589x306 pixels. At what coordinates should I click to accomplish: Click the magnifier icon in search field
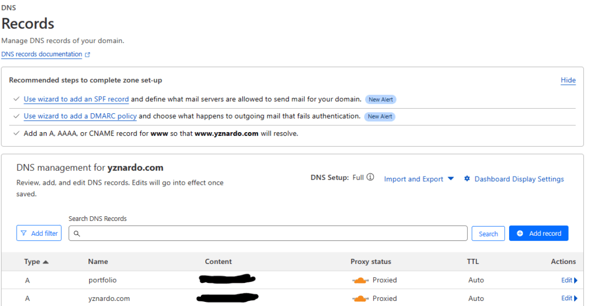pyautogui.click(x=77, y=234)
